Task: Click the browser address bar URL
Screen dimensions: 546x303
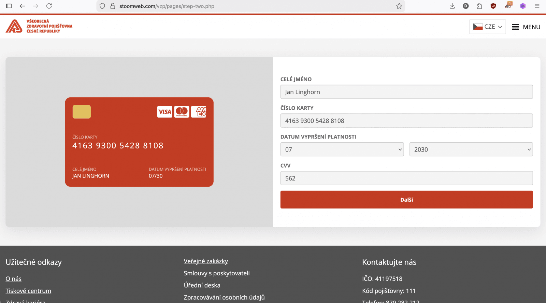Action: pos(167,6)
